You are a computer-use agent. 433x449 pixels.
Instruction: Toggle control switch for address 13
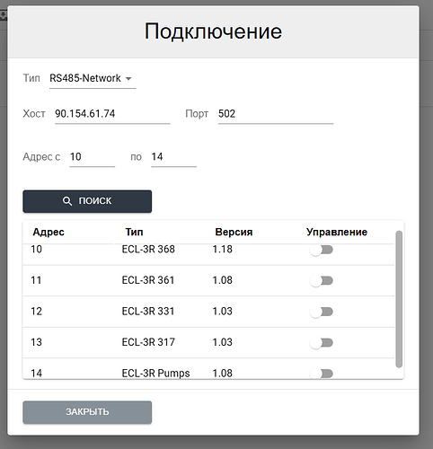pyautogui.click(x=322, y=343)
